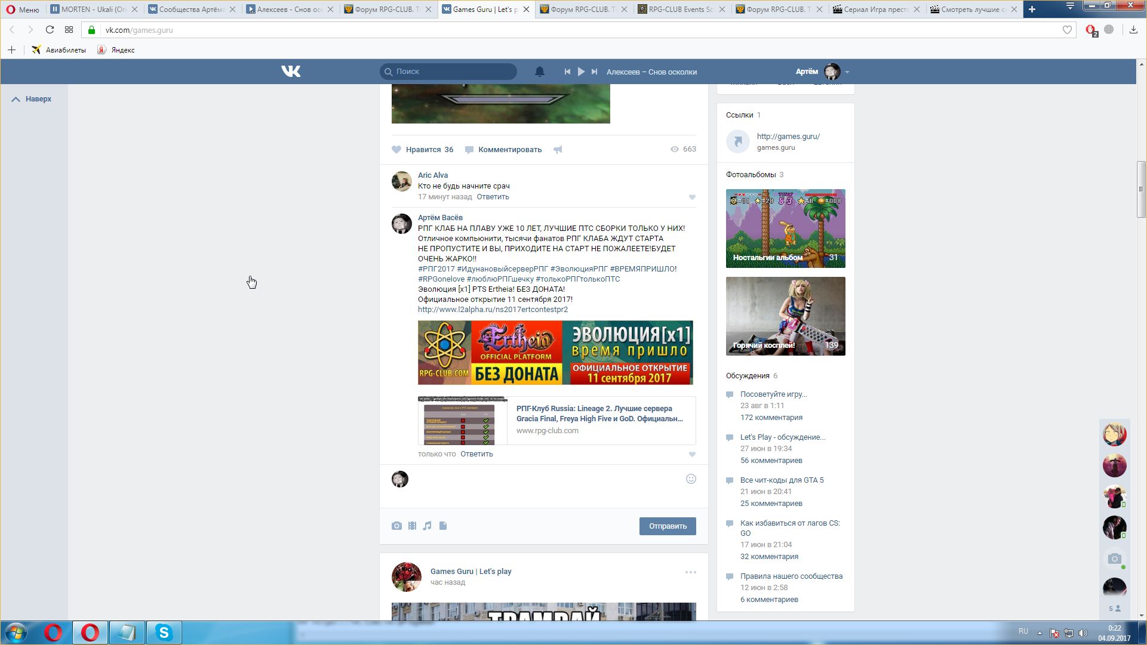
Task: Share the post via megaphone icon
Action: click(558, 150)
